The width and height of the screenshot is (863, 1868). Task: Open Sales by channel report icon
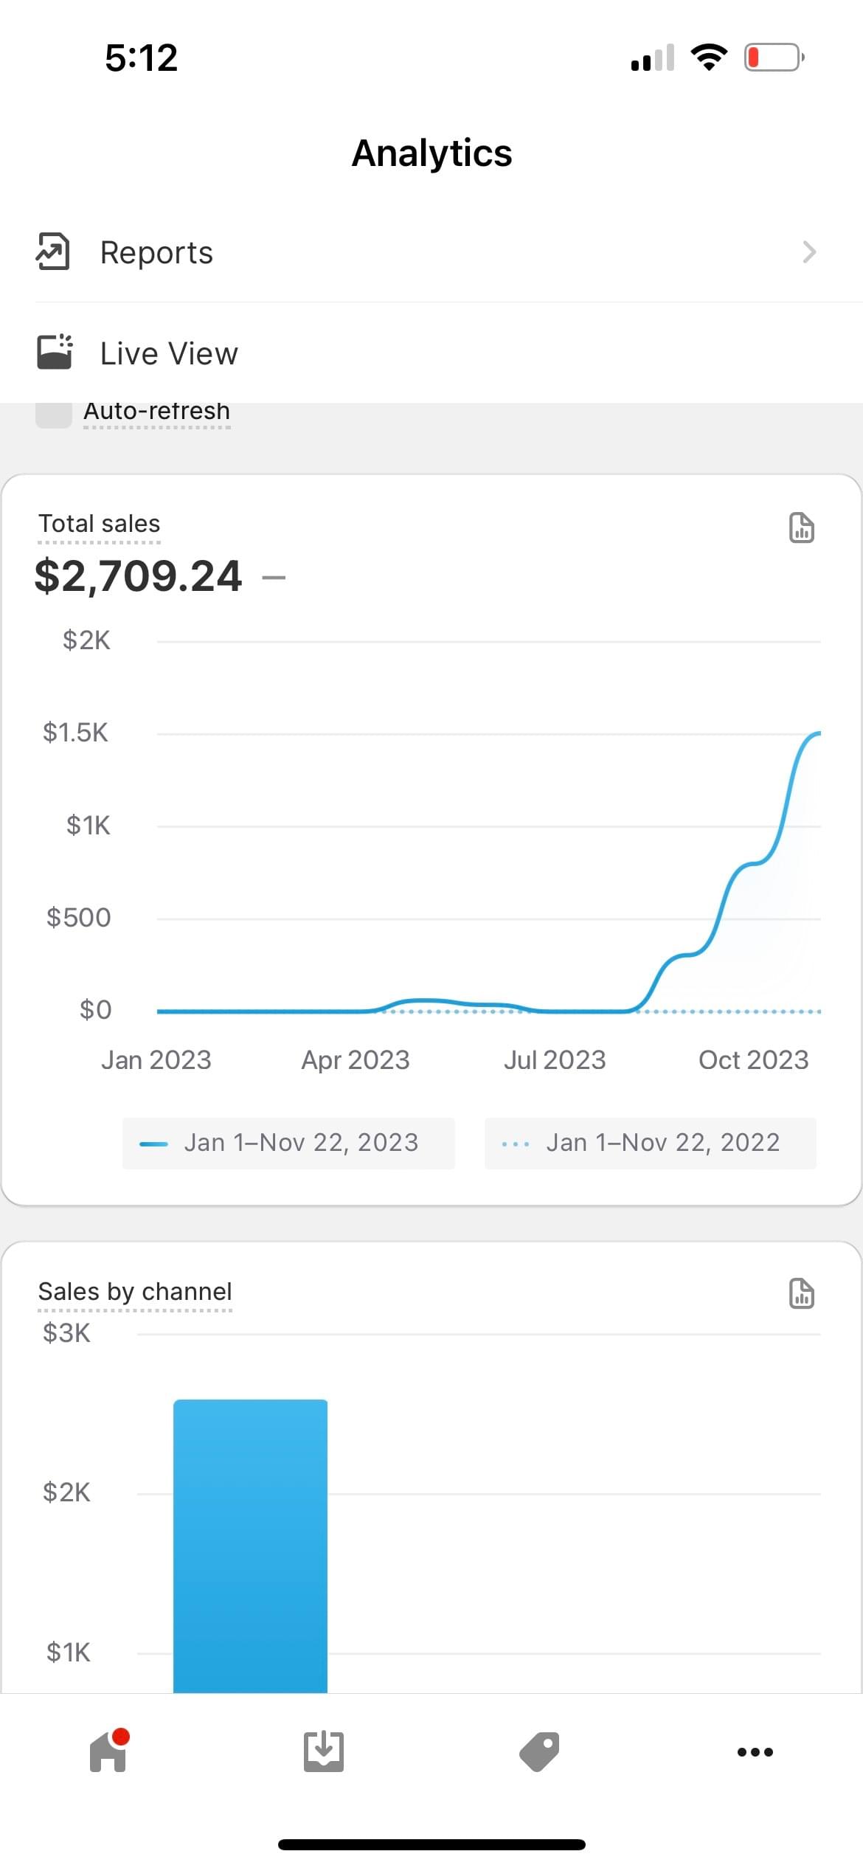point(801,1294)
